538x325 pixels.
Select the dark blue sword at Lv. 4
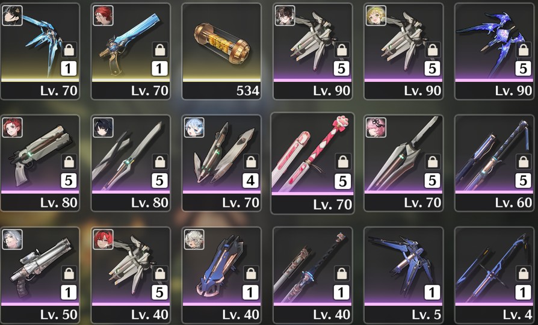point(494,275)
